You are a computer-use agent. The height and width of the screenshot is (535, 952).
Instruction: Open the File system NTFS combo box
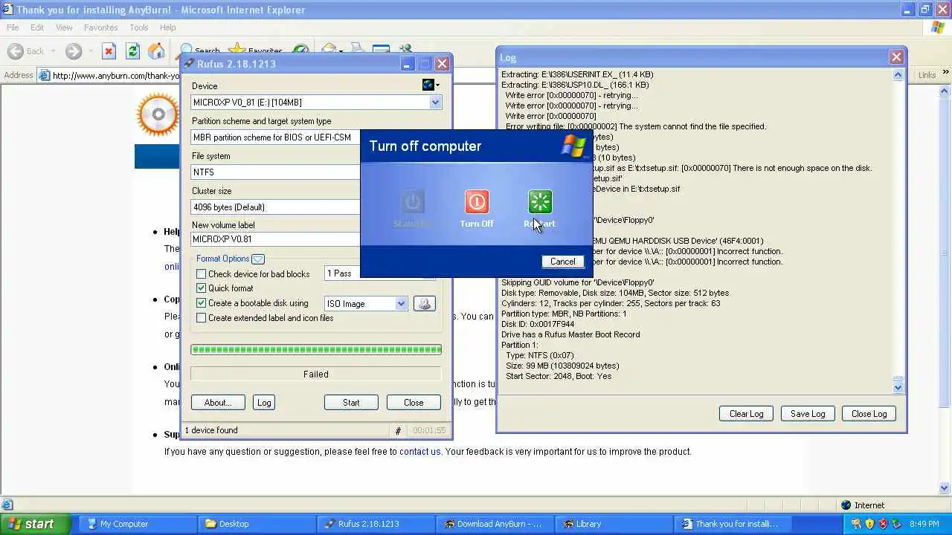pos(275,172)
